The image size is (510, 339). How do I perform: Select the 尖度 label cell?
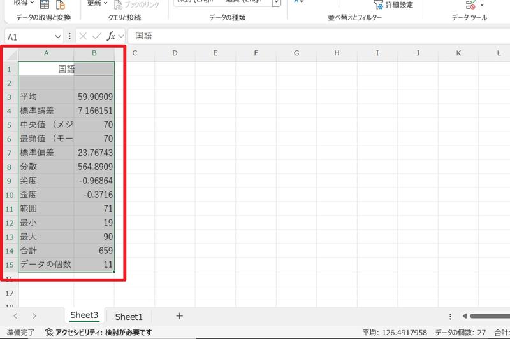coord(46,181)
